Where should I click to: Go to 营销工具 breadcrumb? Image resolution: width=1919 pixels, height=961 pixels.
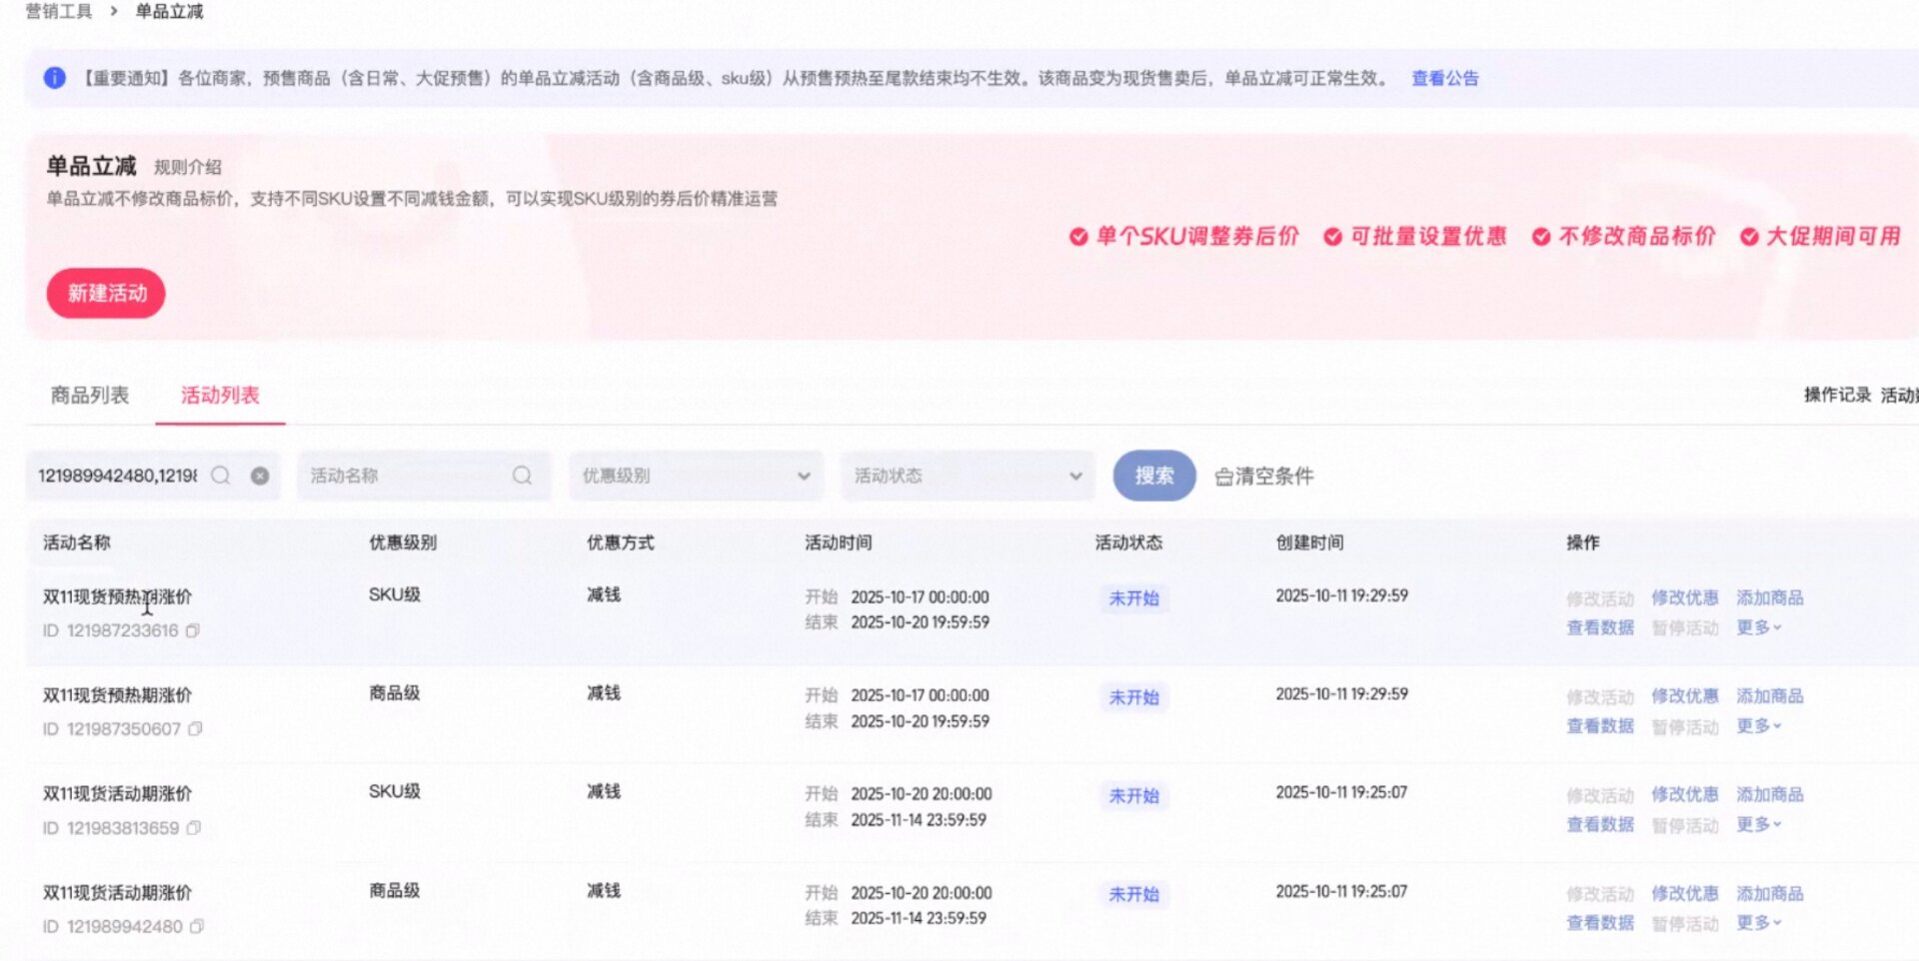59,11
